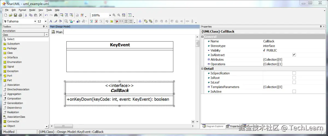This screenshot has height=136, width=328.
Task: Click the Zoom Out magnifier icon
Action: pyautogui.click(x=119, y=15)
